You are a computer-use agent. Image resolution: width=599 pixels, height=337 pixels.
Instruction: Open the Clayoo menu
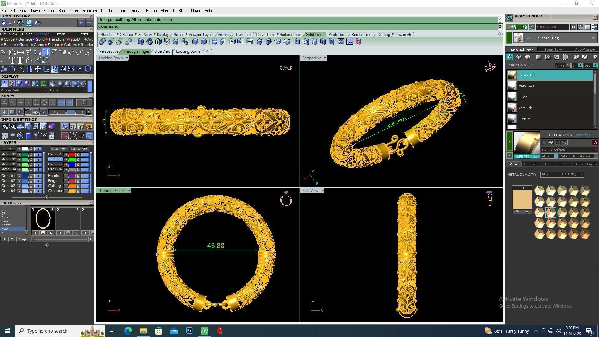point(196,11)
